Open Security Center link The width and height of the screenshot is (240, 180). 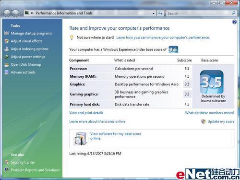coord(23,162)
